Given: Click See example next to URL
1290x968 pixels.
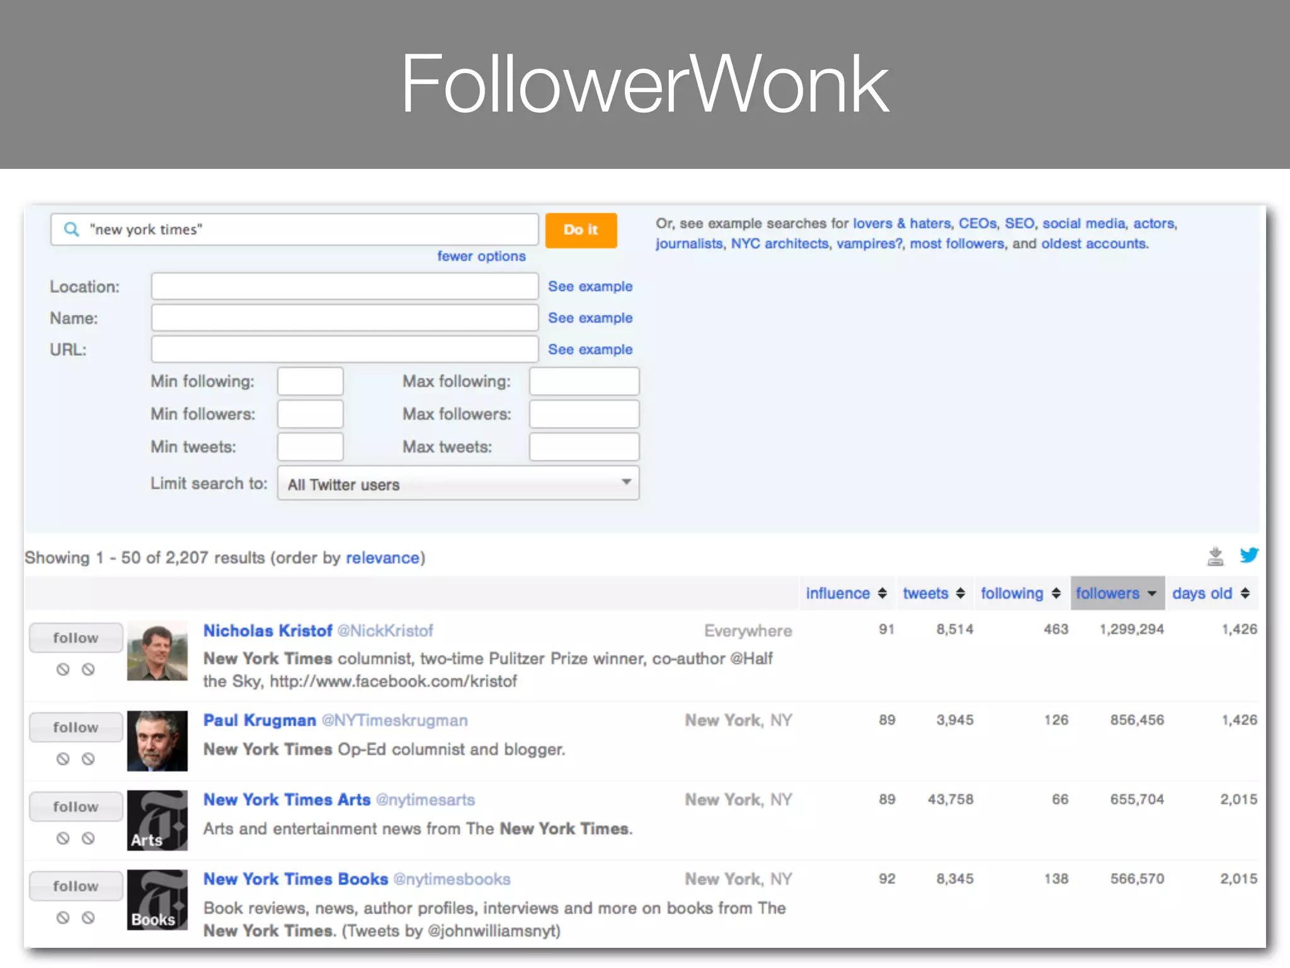Looking at the screenshot, I should coord(590,349).
